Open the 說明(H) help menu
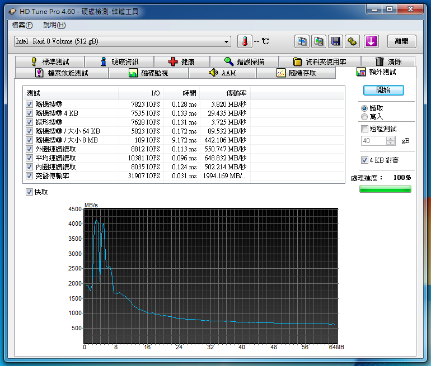The height and width of the screenshot is (366, 431). click(x=54, y=25)
